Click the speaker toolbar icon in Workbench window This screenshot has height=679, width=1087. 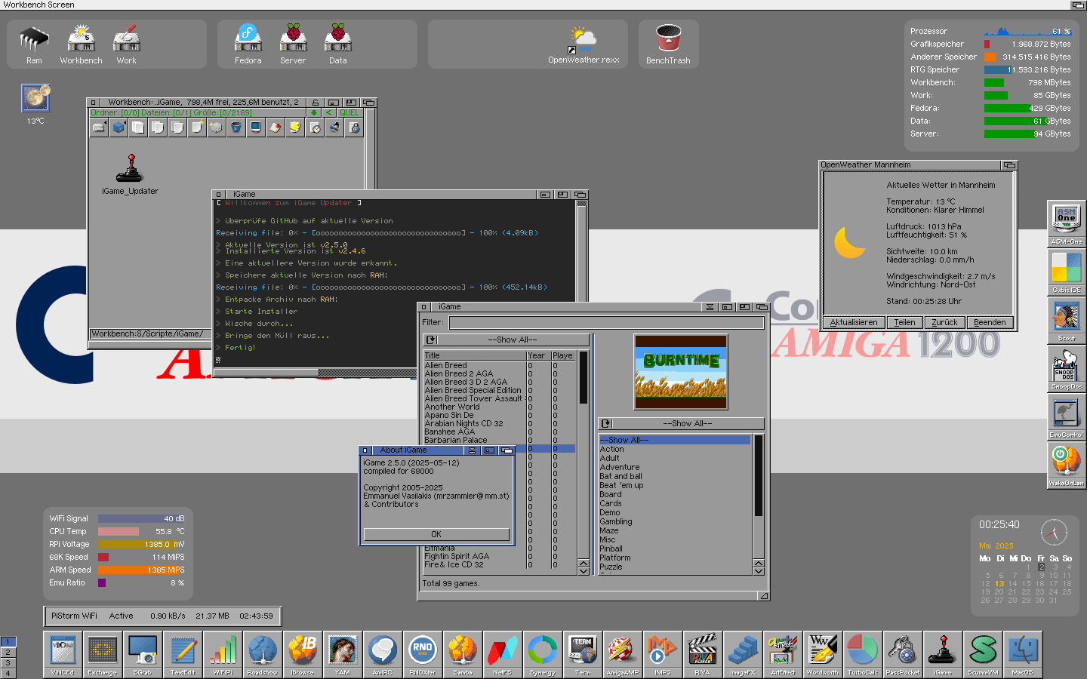click(x=334, y=128)
